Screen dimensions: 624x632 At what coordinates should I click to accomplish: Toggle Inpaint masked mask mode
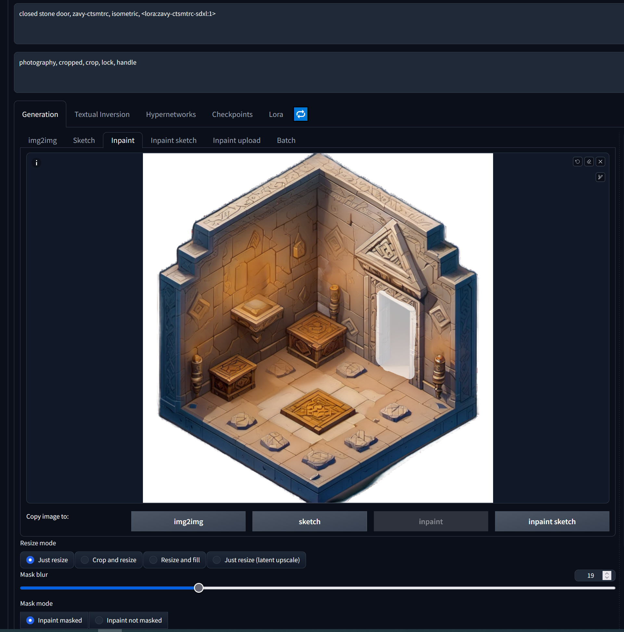pyautogui.click(x=31, y=620)
